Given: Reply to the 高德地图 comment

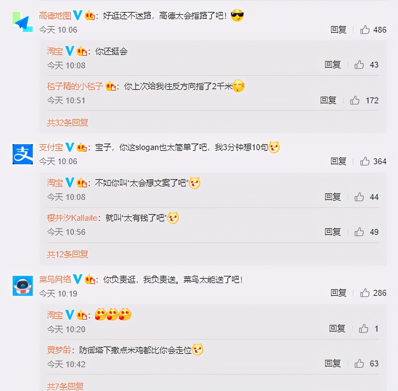Looking at the screenshot, I should click(338, 30).
